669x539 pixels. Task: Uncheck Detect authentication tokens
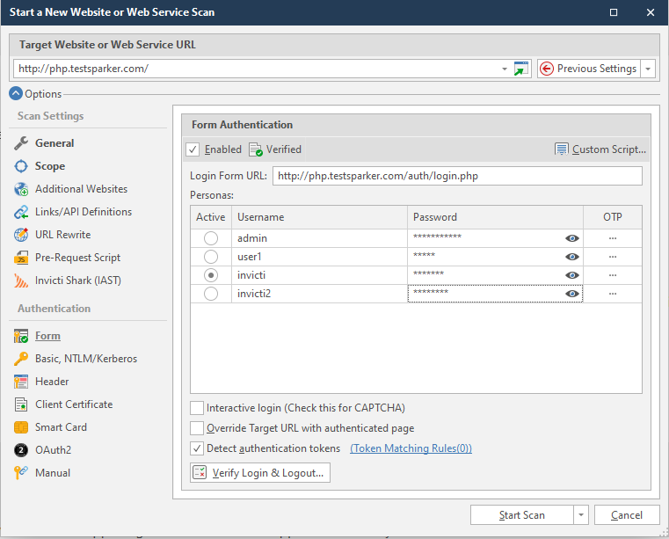pyautogui.click(x=197, y=448)
